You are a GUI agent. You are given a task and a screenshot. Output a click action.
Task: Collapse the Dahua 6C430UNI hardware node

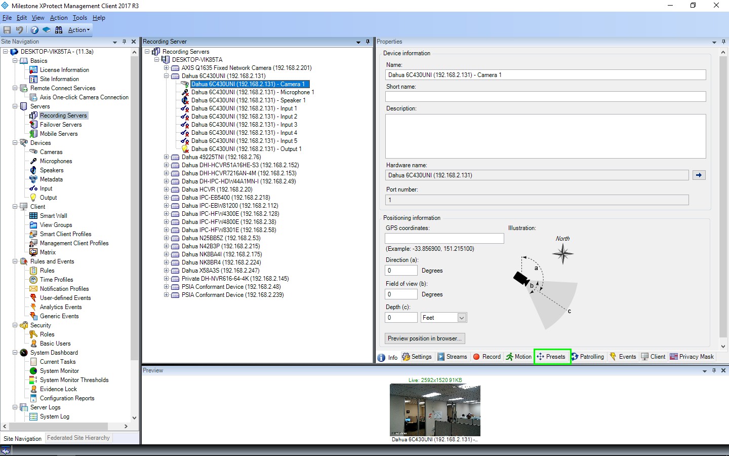click(x=166, y=76)
